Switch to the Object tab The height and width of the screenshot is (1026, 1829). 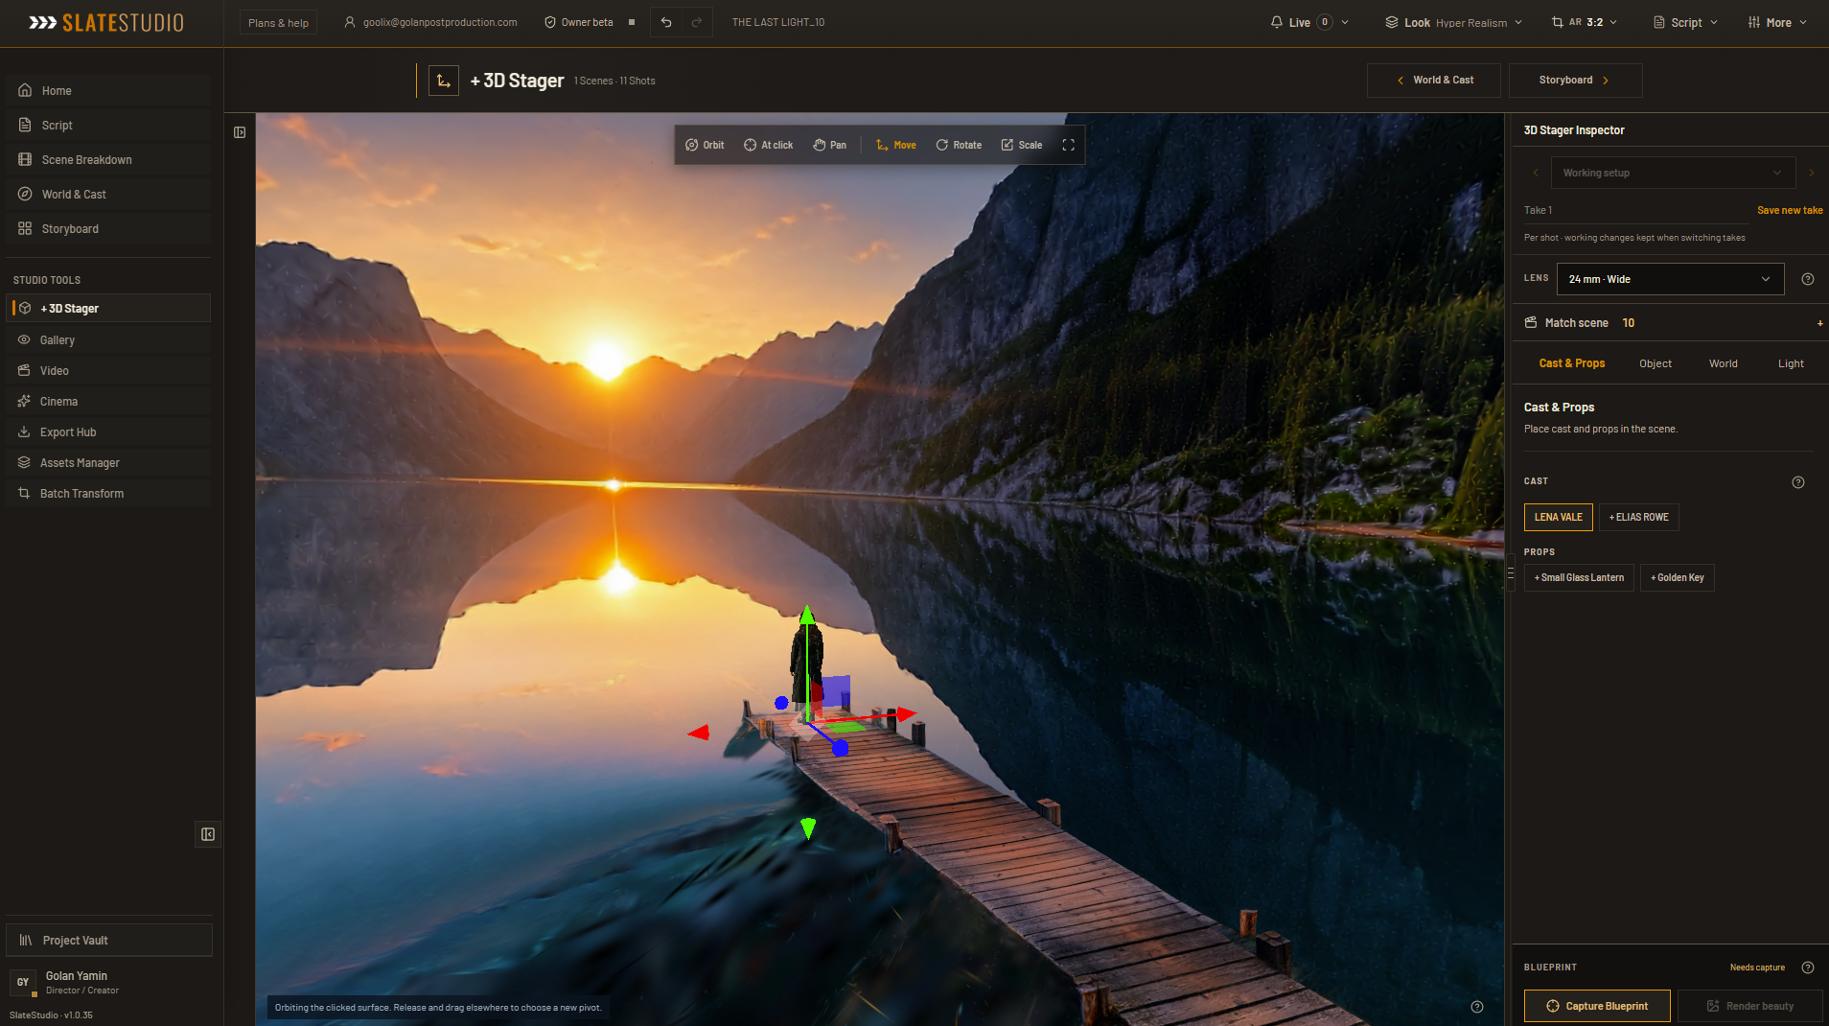tap(1655, 363)
